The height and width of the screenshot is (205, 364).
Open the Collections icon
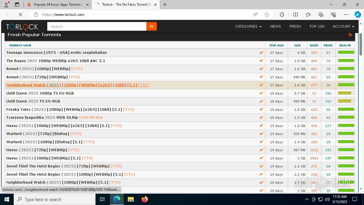pyautogui.click(x=321, y=15)
